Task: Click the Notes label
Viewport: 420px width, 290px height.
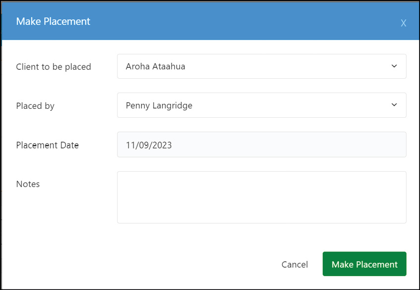Action: [28, 184]
